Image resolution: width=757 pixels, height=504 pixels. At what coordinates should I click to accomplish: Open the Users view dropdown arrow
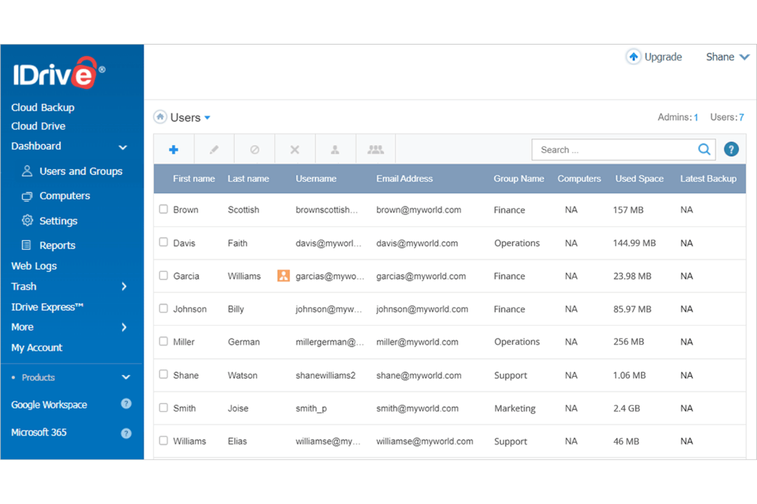pos(207,117)
